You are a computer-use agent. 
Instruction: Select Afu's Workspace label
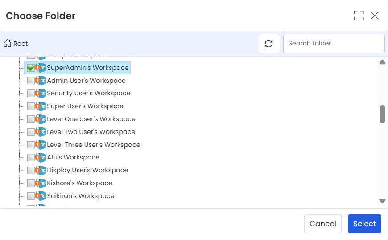73,157
